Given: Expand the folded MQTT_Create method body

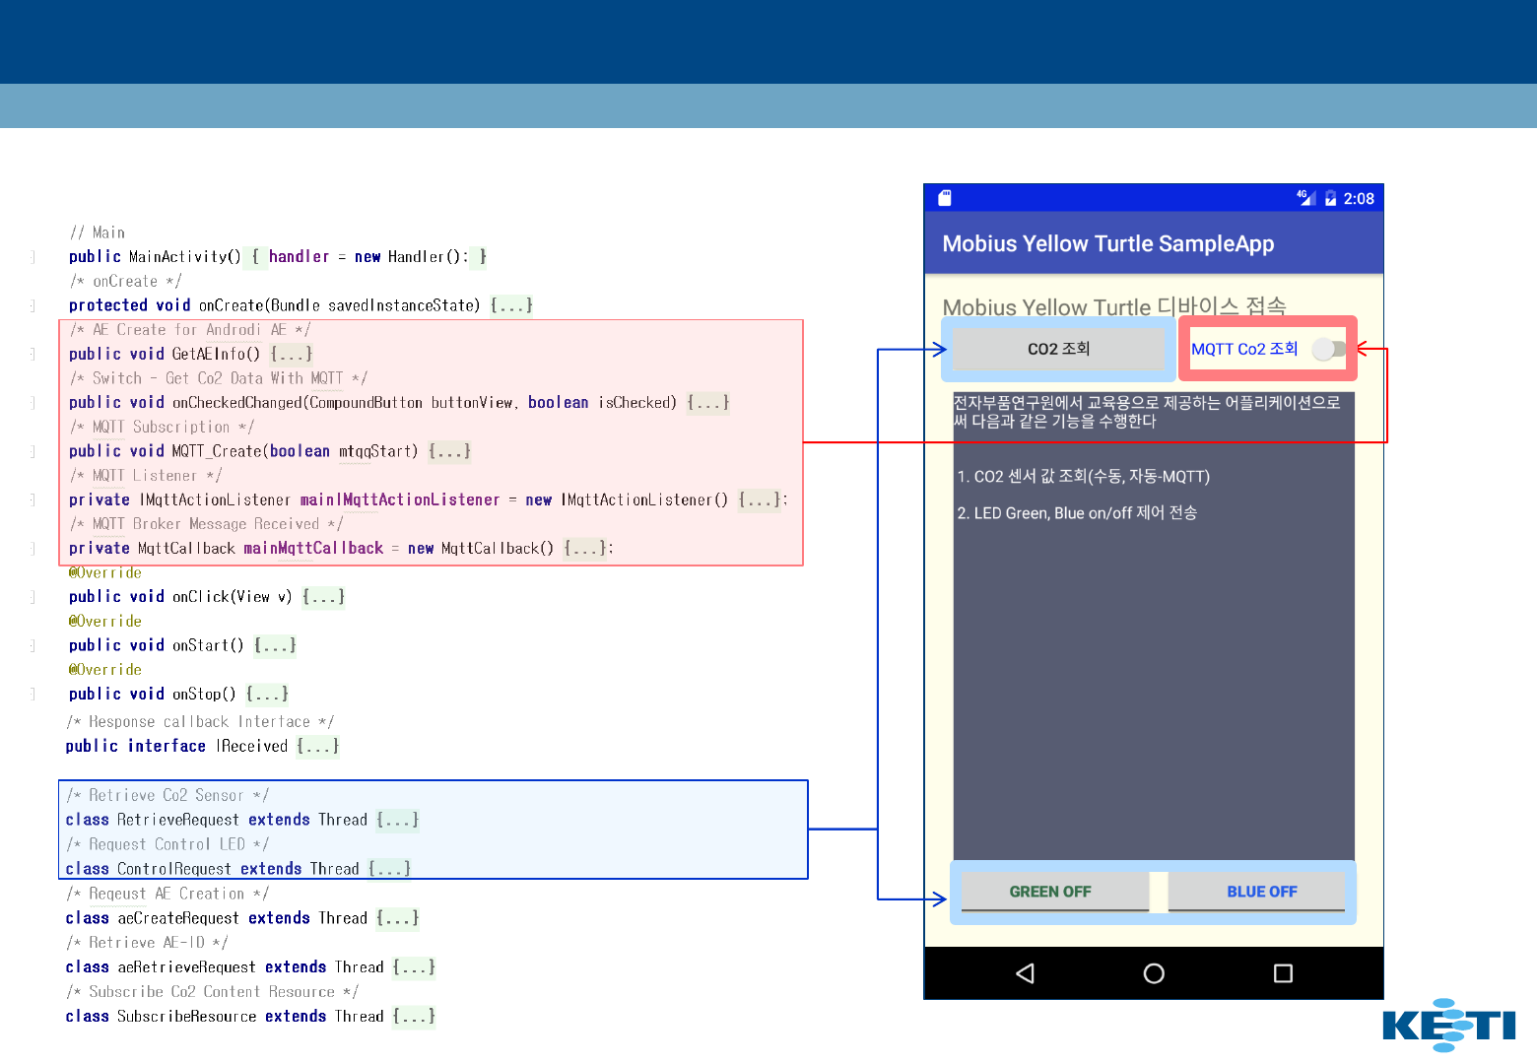Looking at the screenshot, I should pyautogui.click(x=449, y=451).
